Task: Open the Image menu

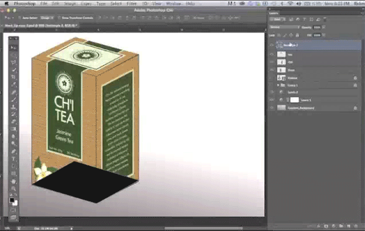Action: 70,3
